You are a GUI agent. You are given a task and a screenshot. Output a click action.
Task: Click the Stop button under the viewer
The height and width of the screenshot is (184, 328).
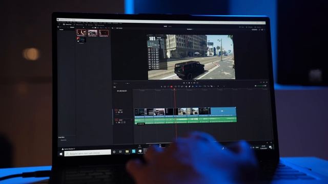tap(189, 83)
